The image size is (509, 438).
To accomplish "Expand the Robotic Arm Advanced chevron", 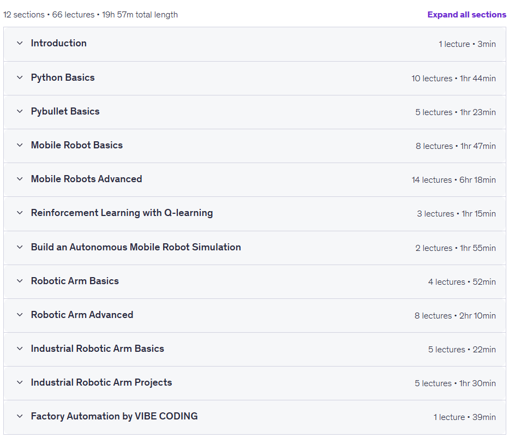I will [x=20, y=315].
